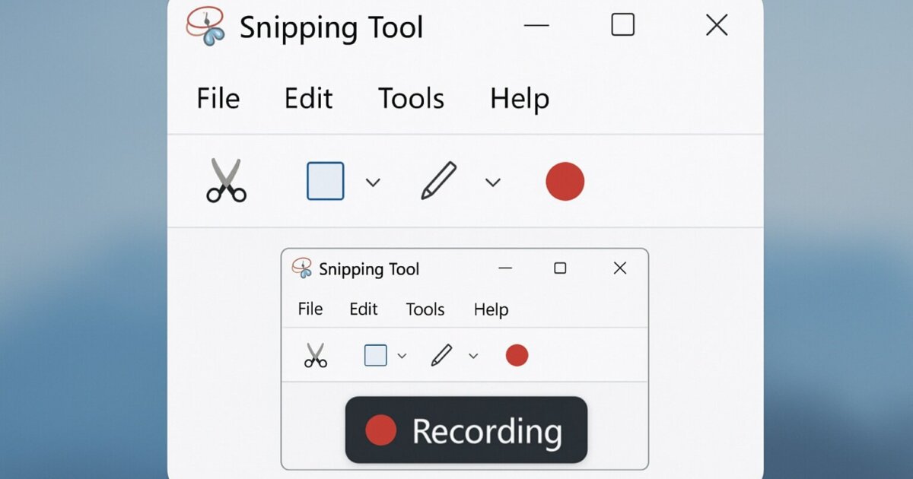Viewport: 913px width, 479px height.
Task: Click the Snipping Tool logo in the large title bar
Action: coord(206,26)
